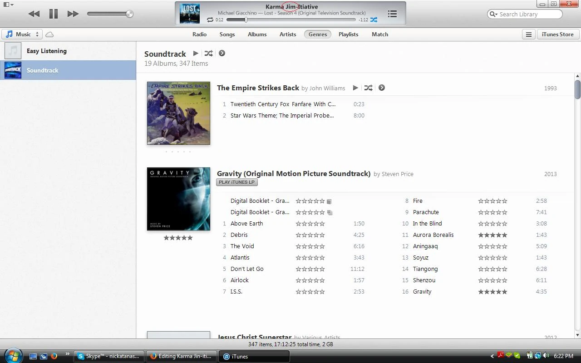Screen dimensions: 581x363
Task: Switch to the Playlists tab
Action: click(x=348, y=34)
